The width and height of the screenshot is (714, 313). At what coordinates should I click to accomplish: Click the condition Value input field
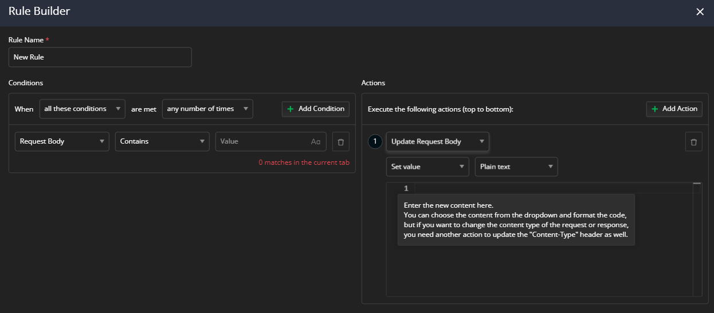[262, 141]
